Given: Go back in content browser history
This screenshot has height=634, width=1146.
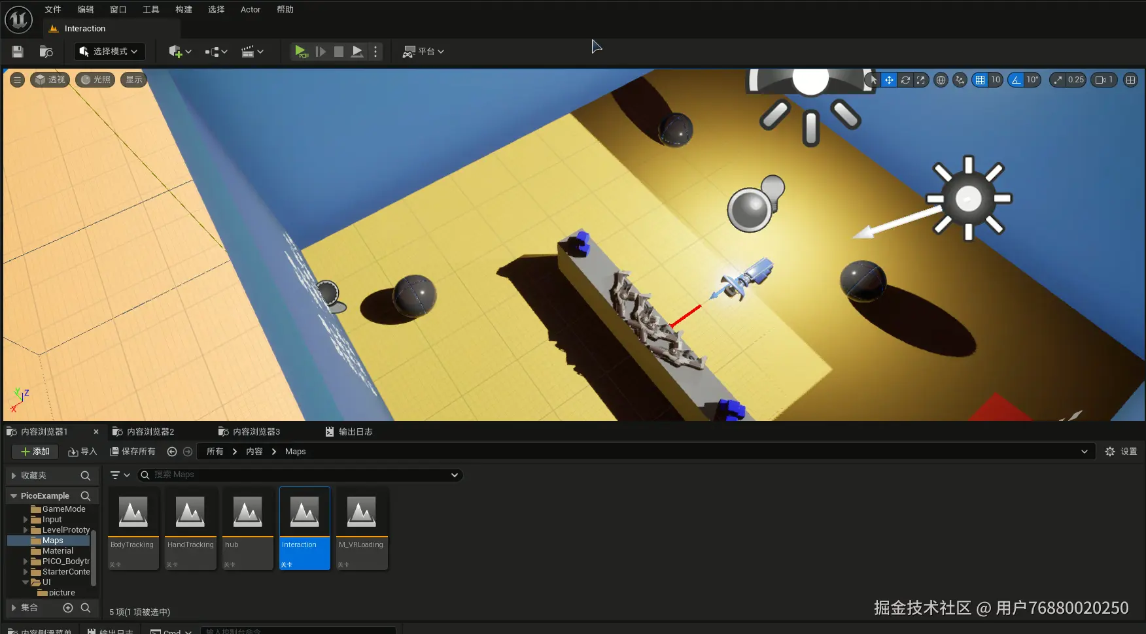Looking at the screenshot, I should point(172,452).
